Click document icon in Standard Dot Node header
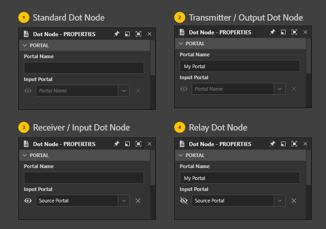 (x=26, y=34)
